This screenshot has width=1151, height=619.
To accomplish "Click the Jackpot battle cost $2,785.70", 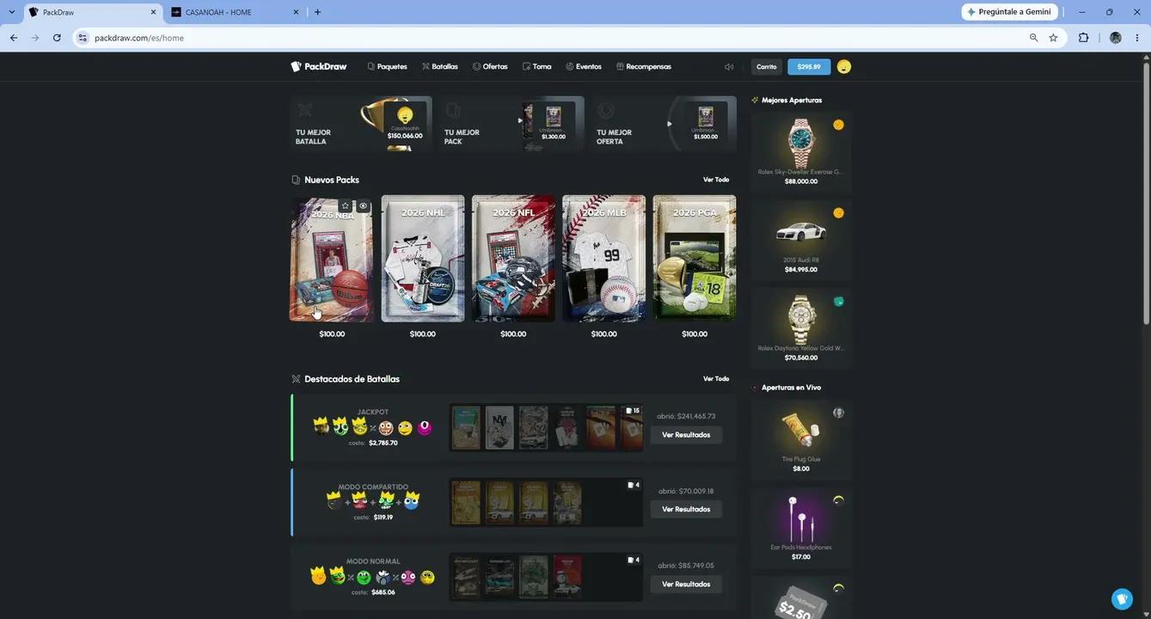I will click(x=383, y=443).
